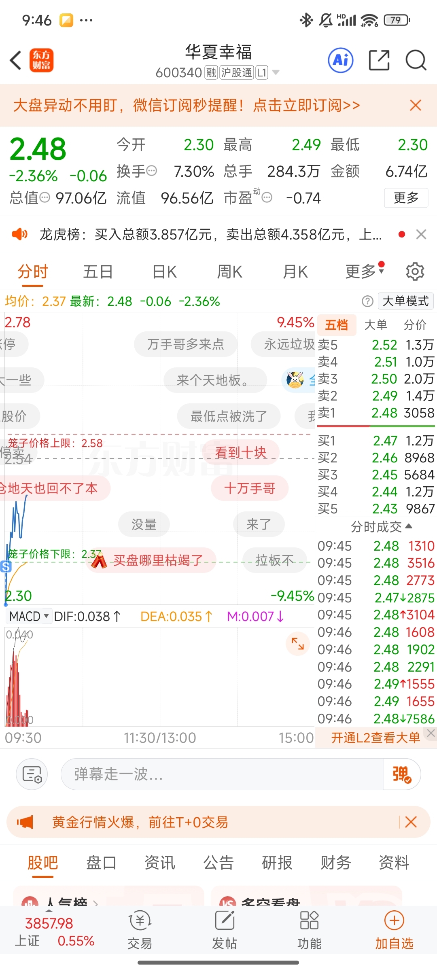Tap the Wi-Fi status icon
This screenshot has width=437, height=971.
tap(369, 20)
